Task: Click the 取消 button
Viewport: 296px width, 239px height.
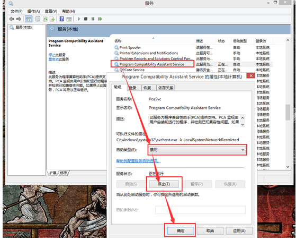Action: coord(210,231)
